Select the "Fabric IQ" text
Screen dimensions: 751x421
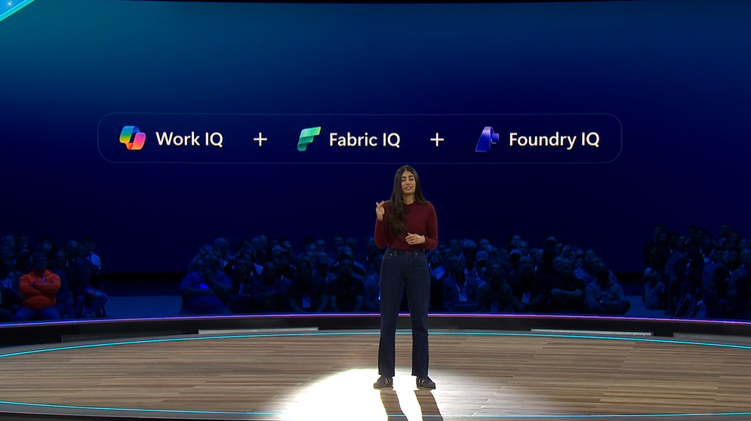tap(365, 140)
